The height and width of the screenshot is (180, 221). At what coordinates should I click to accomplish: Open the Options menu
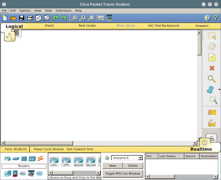point(25,11)
